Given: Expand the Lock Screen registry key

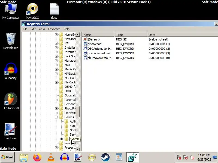Looking at the screenshot, I should tap(56, 56).
